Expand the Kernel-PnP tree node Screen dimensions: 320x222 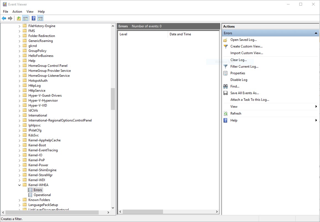[x=20, y=160]
